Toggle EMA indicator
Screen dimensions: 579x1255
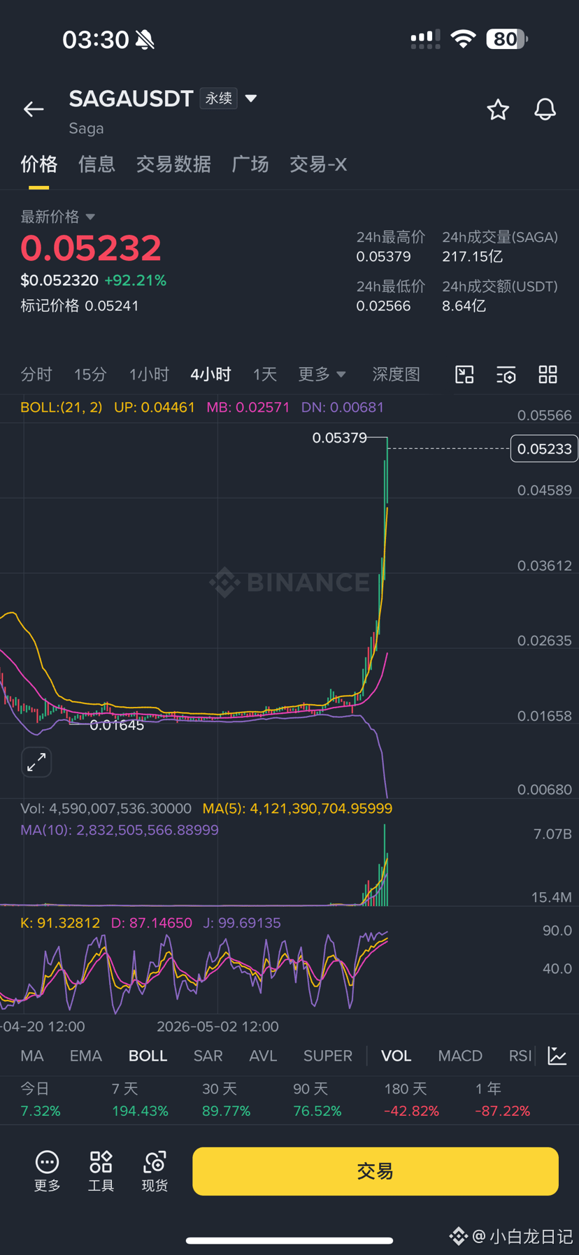click(x=85, y=1056)
